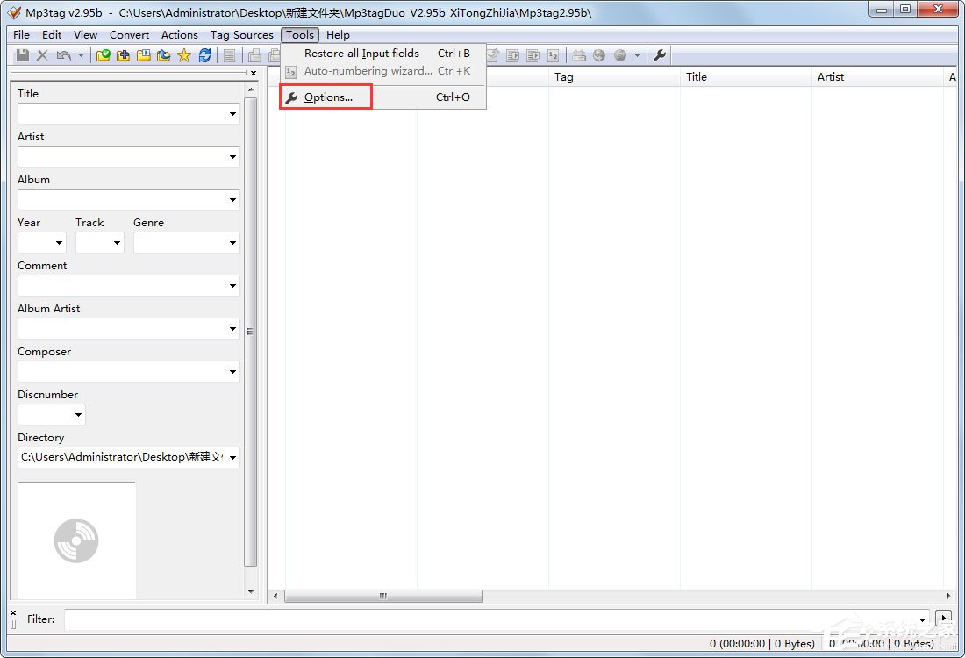The height and width of the screenshot is (658, 965).
Task: Expand the Album Artist dropdown
Action: pos(232,329)
